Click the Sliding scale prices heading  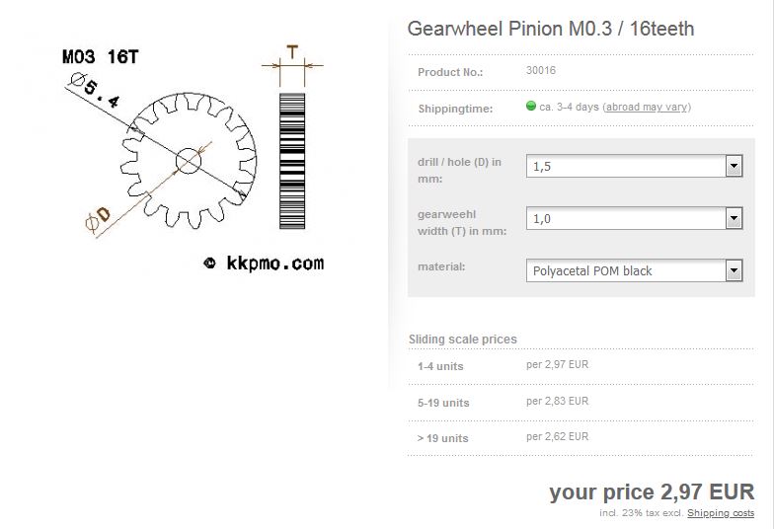pyautogui.click(x=462, y=340)
